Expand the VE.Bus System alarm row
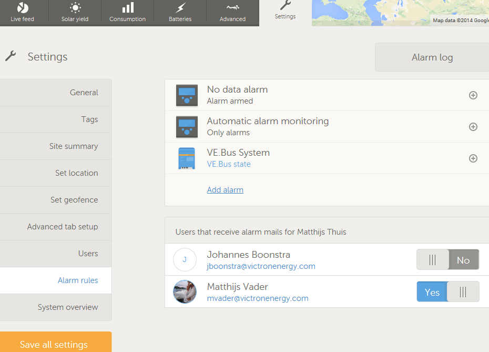 point(473,158)
